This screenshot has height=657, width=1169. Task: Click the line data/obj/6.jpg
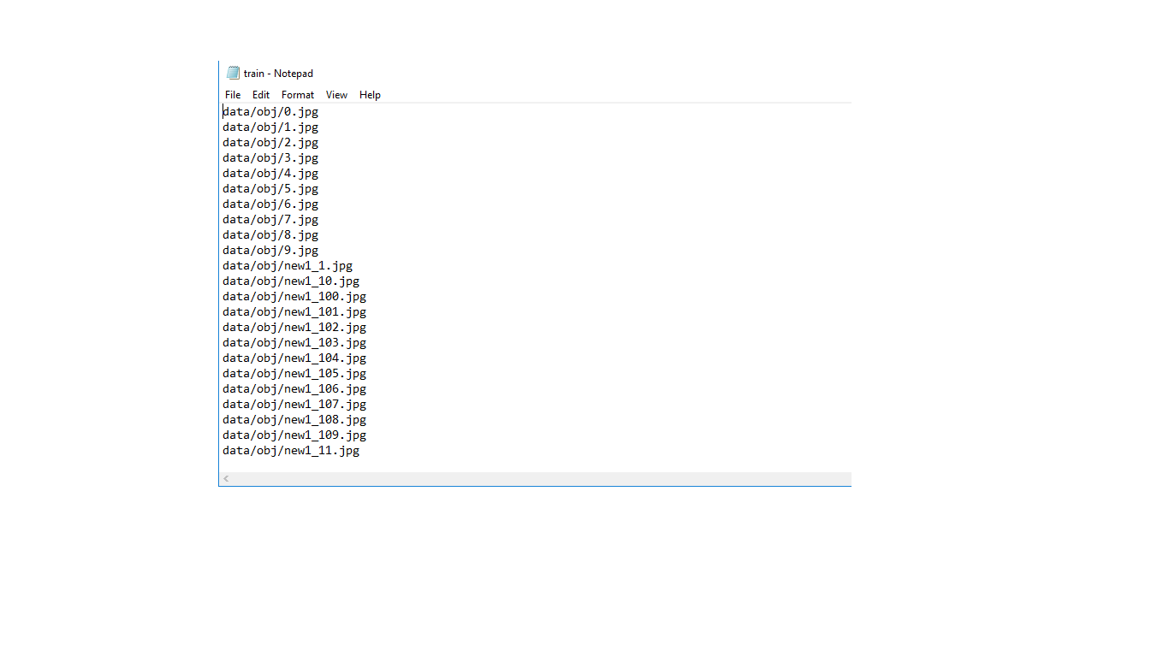coord(270,204)
